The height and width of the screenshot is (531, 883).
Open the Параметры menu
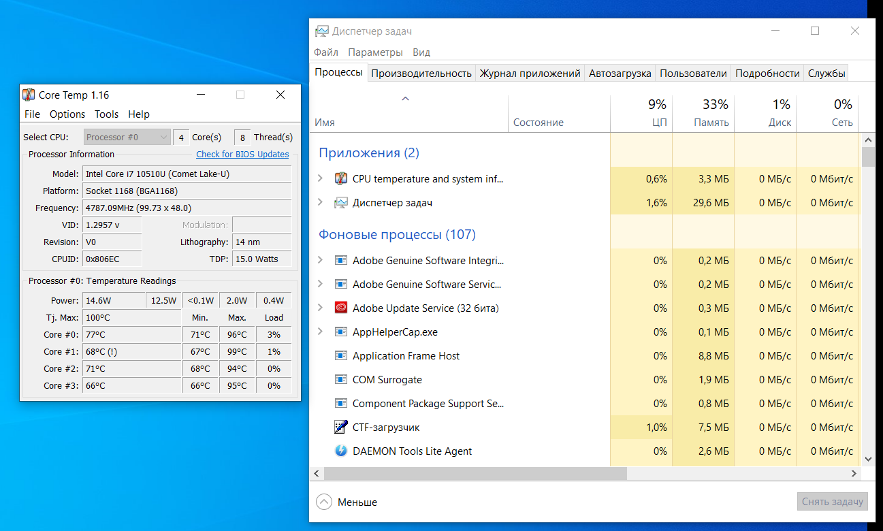(x=375, y=52)
